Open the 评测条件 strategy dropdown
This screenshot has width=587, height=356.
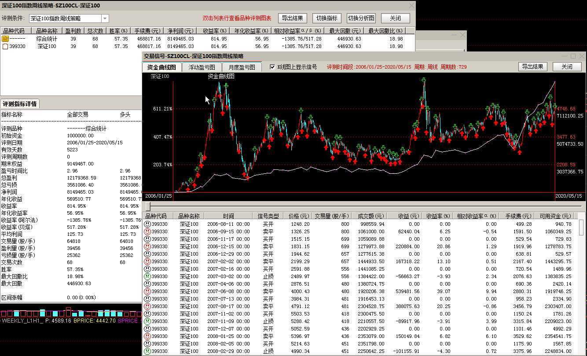coord(105,18)
